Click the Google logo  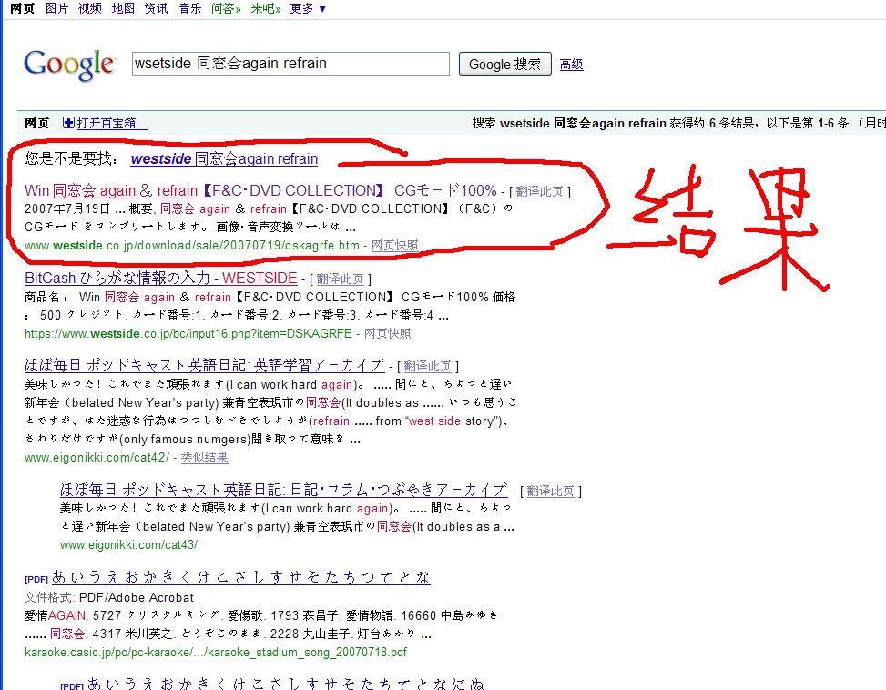(x=69, y=65)
